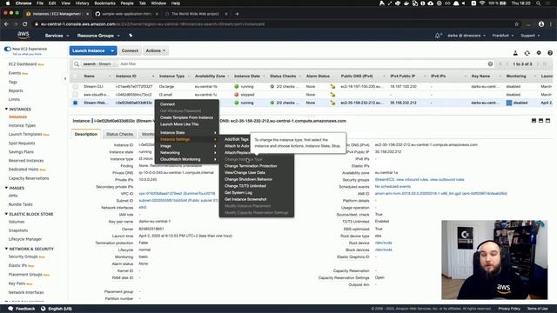Click the first detail pane layout icon
Image resolution: width=557 pixels, height=313 pixels.
(534, 121)
